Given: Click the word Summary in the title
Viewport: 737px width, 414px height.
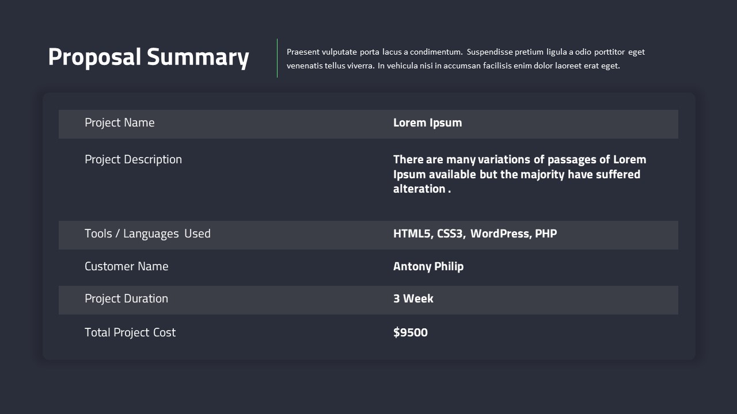Looking at the screenshot, I should click(197, 57).
